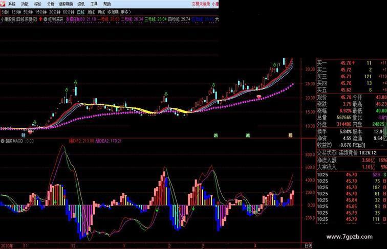Click the pink diamond signal near April pullback
Image resolution: width=387 pixels, height=249 pixels.
(259, 97)
